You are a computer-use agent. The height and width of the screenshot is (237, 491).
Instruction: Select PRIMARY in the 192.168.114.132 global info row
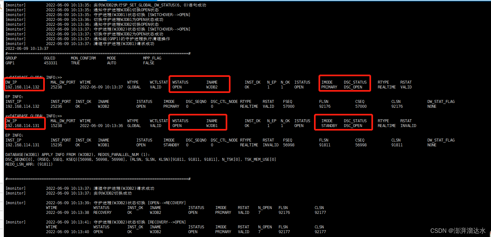(329, 87)
